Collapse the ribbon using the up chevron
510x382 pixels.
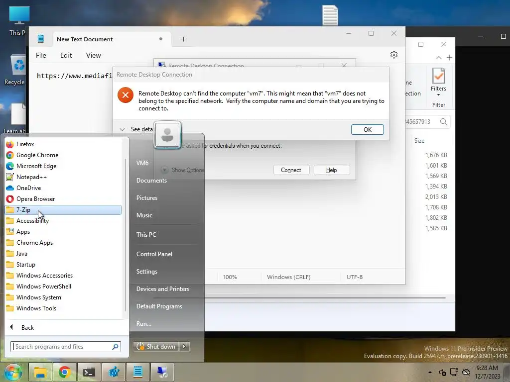439,58
